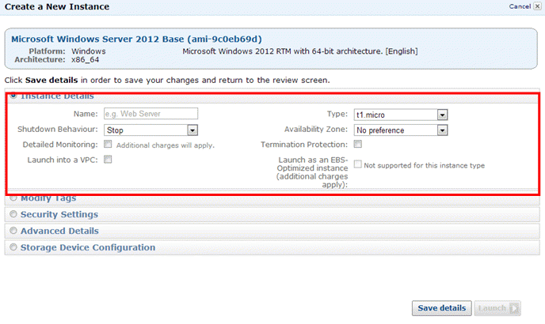Select the Advanced Details radio button
The image size is (545, 324).
point(13,231)
